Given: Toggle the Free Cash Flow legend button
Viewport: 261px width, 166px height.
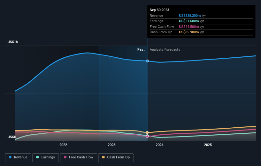Looking at the screenshot, I should 79,157.
